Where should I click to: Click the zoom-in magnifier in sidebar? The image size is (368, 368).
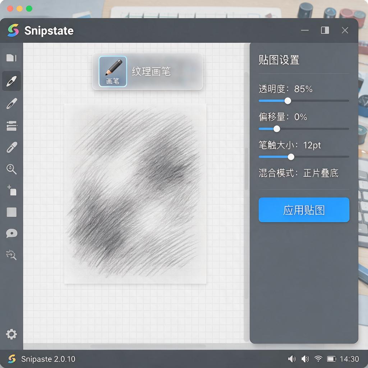coord(11,169)
